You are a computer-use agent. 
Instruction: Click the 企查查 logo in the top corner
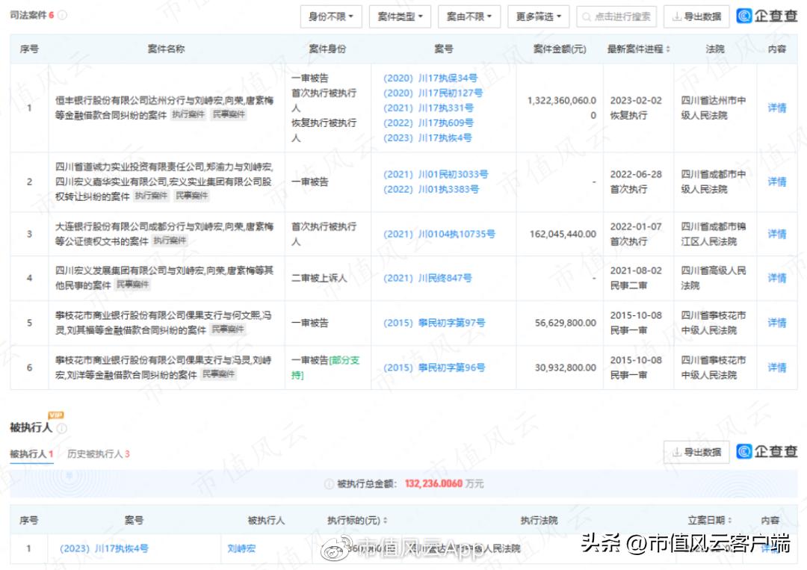[x=767, y=16]
